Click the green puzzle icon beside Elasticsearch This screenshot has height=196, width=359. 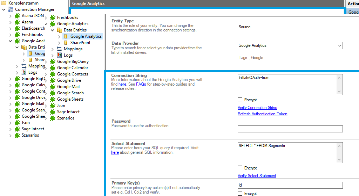tap(17, 28)
